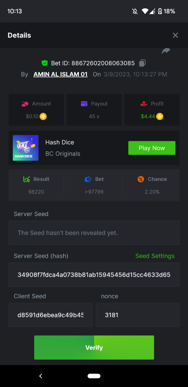Tap the blue Bet dice icon
Screen dimensions: 188x387
pyautogui.click(x=88, y=179)
